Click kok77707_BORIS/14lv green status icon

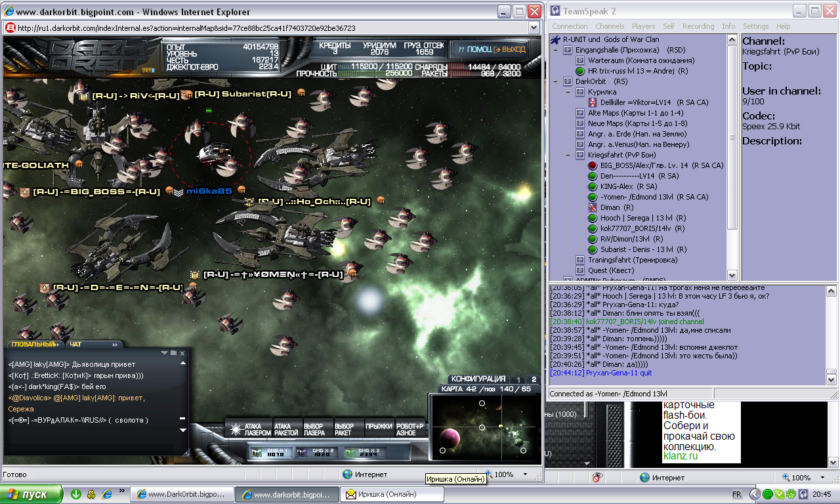point(593,228)
